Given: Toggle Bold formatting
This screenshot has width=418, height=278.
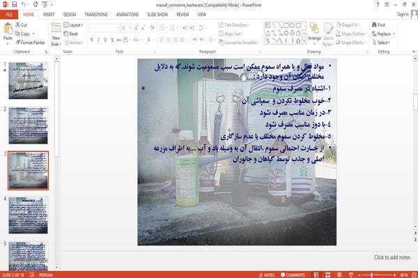Looking at the screenshot, I should (92, 40).
